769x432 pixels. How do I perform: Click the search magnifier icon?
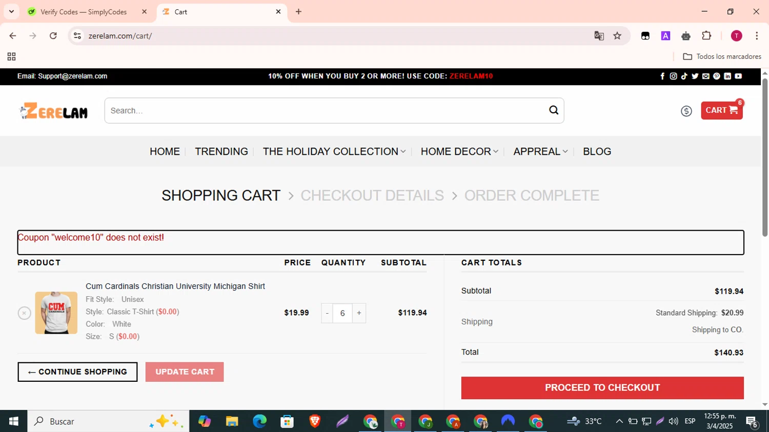pos(554,110)
